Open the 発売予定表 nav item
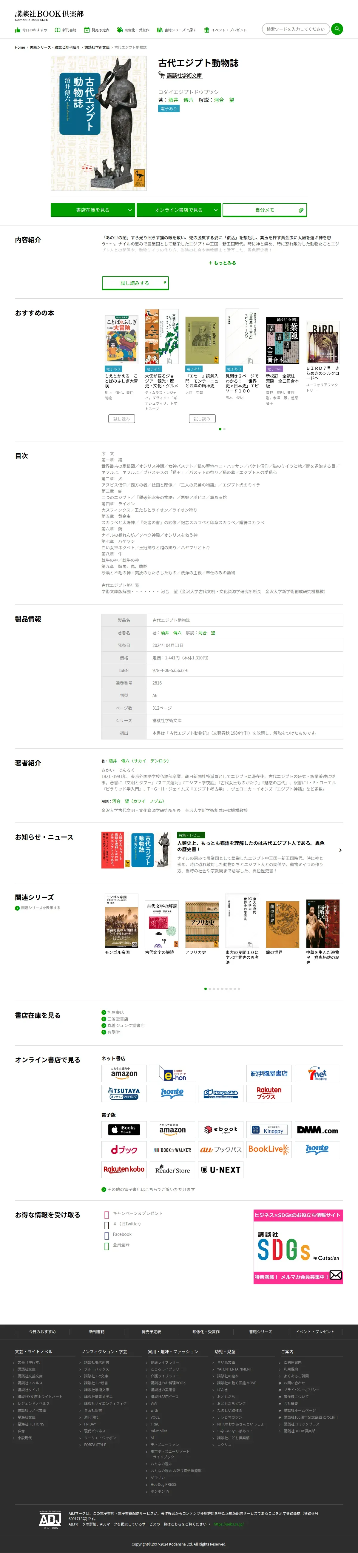Viewport: 358px width, 1553px height. coord(97,30)
